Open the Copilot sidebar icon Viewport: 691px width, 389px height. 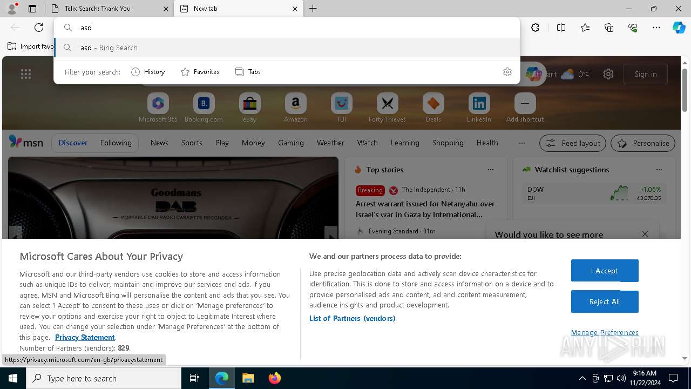click(679, 28)
